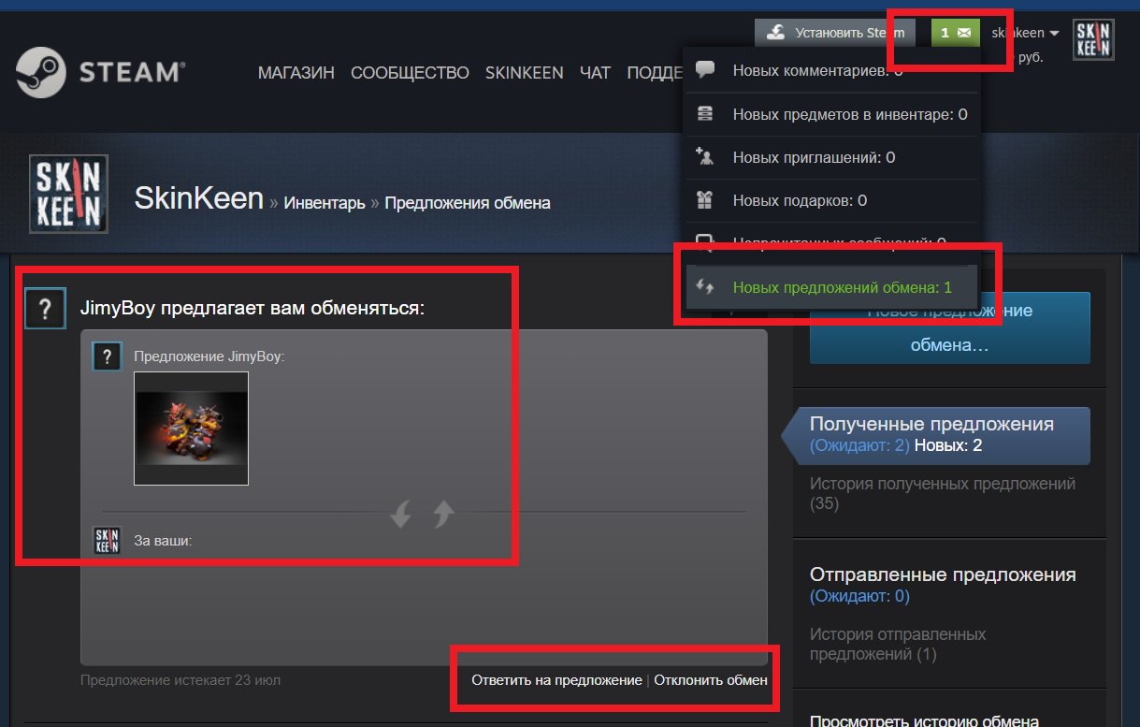1140x727 pixels.
Task: Select Новых предметов в инвентаре entry
Action: pos(832,114)
